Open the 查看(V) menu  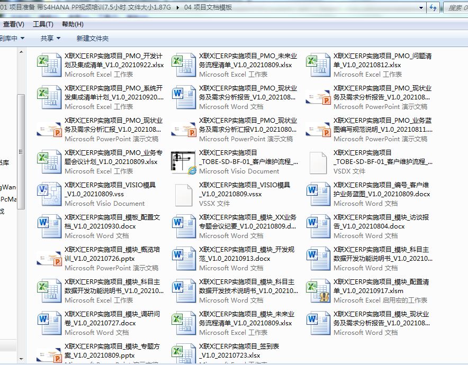(x=14, y=24)
